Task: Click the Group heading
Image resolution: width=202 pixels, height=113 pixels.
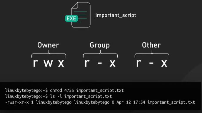Action: pos(100,45)
